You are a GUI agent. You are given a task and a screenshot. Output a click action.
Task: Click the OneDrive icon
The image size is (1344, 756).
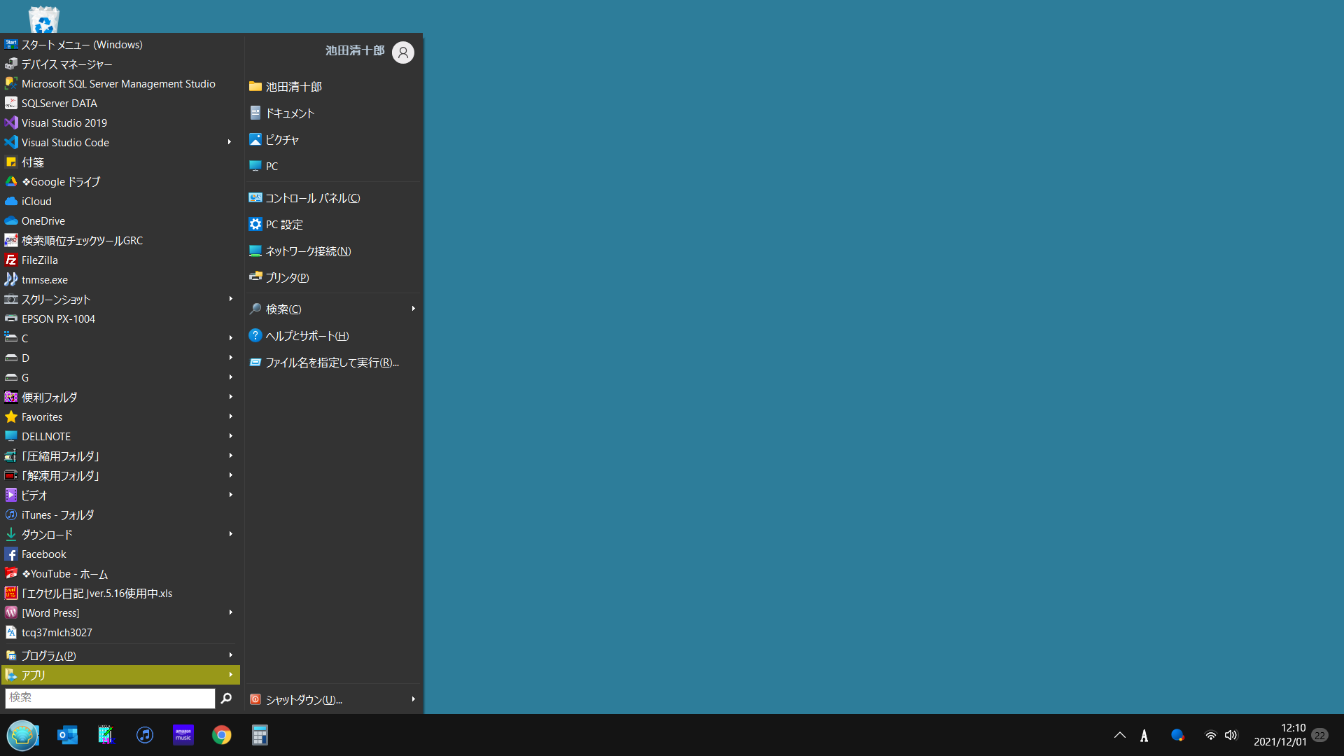tap(11, 220)
